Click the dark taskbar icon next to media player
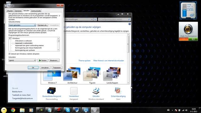201x113 pixels. point(41,110)
